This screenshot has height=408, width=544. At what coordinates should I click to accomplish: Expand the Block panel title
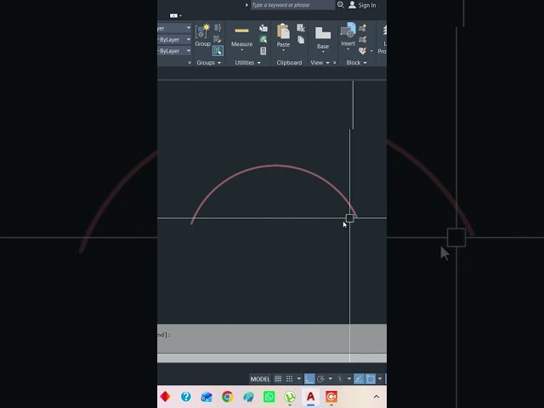click(x=357, y=62)
